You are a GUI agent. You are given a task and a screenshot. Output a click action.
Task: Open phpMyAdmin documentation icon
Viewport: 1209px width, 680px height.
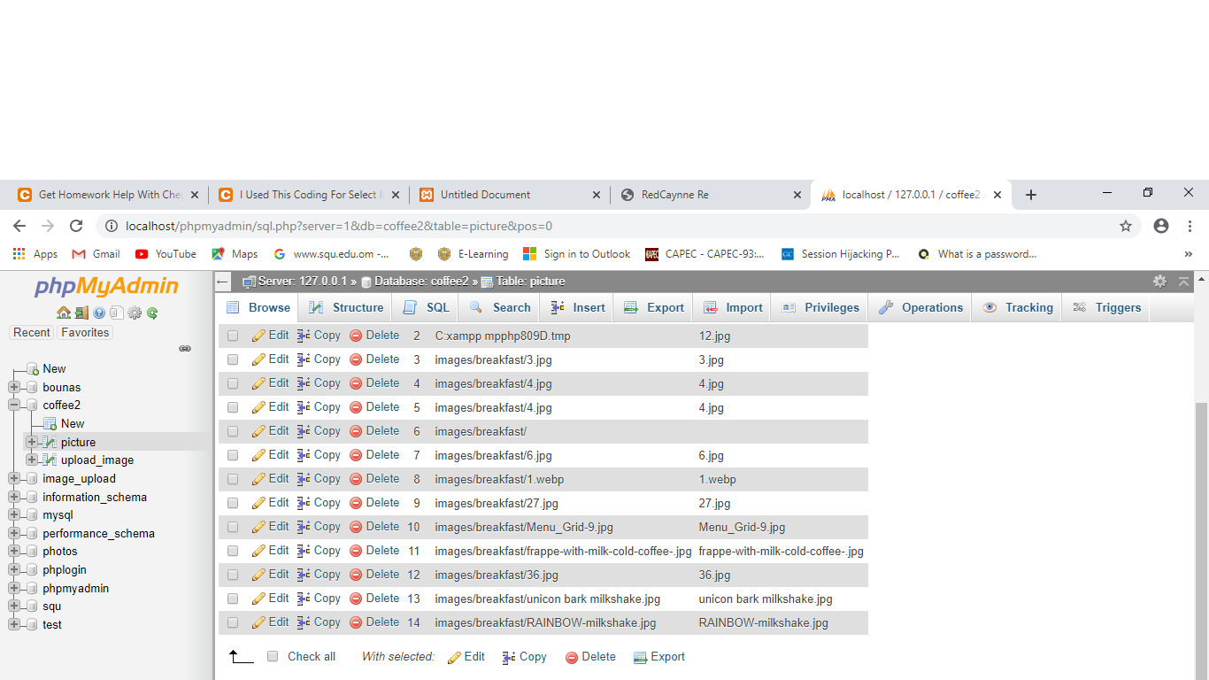[x=98, y=313]
